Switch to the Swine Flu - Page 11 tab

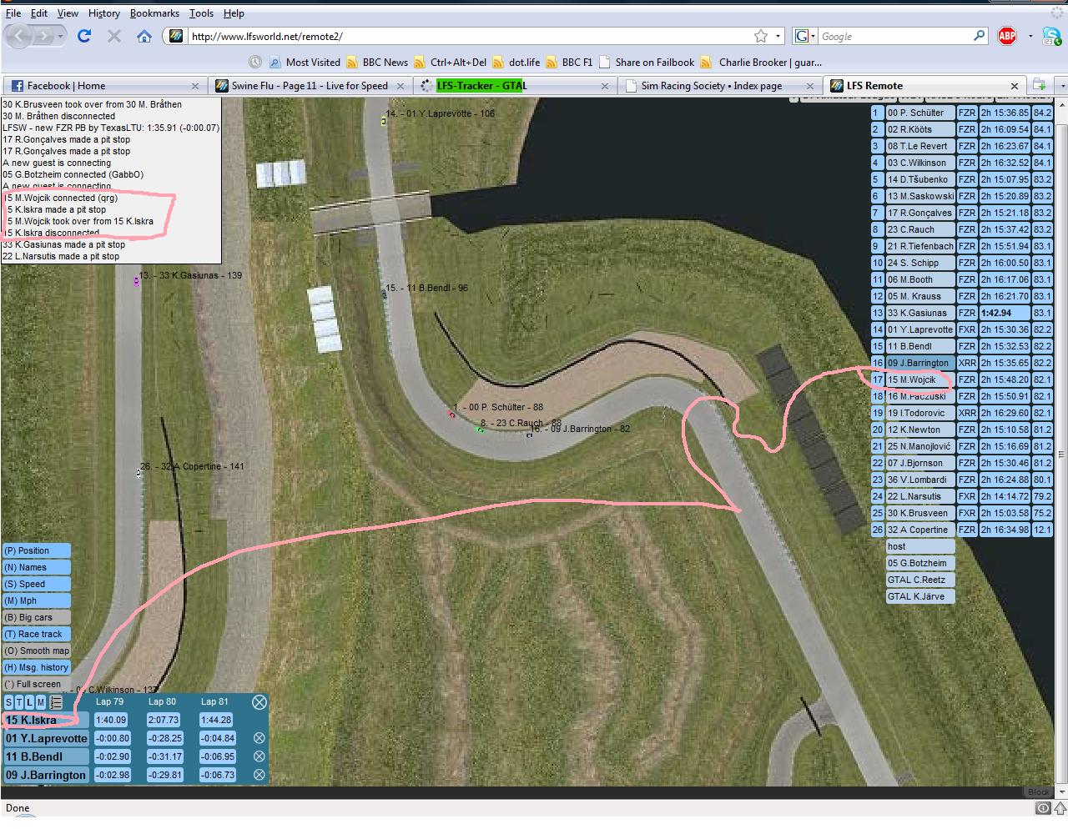click(x=310, y=85)
